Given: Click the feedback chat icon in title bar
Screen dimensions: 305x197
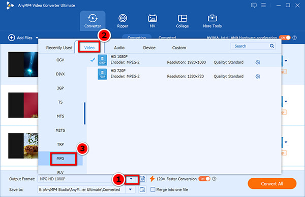Looking at the screenshot, I should coord(254,5).
